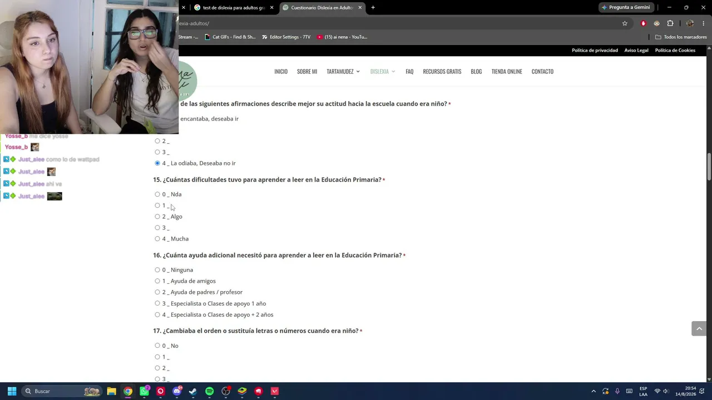Select option '3 _' for school attitude question
Viewport: 712px width, 400px height.
(157, 152)
